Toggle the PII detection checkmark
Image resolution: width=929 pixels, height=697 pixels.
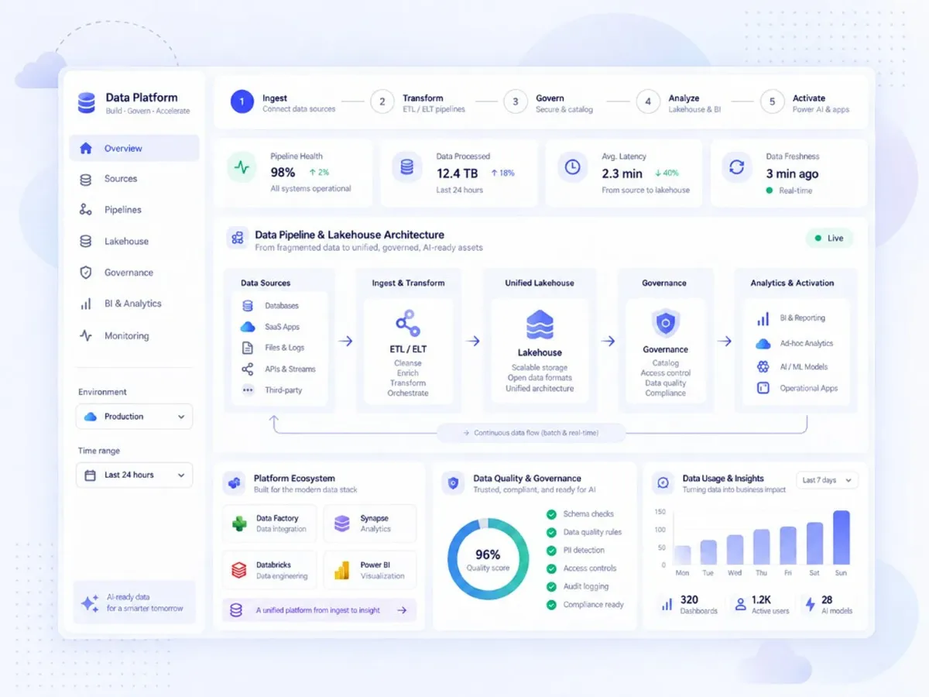[551, 551]
